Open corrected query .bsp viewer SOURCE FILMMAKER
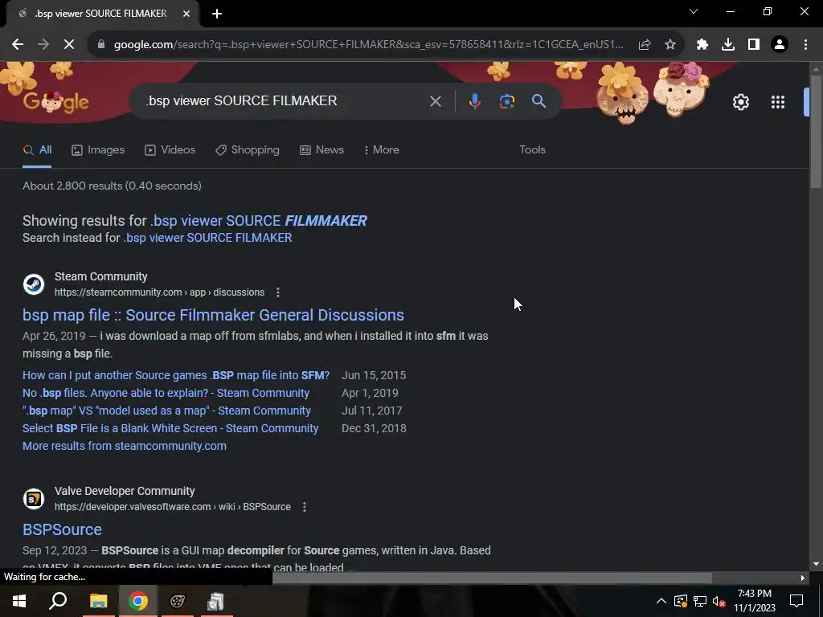 259,221
